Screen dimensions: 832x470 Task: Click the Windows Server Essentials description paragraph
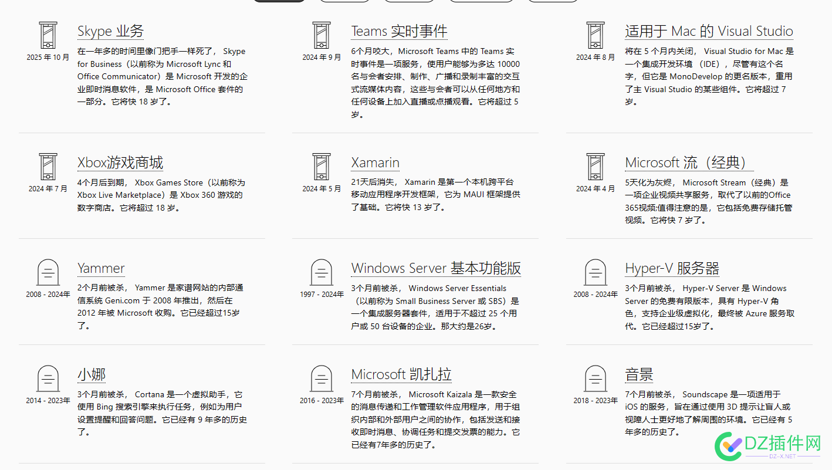coord(435,307)
